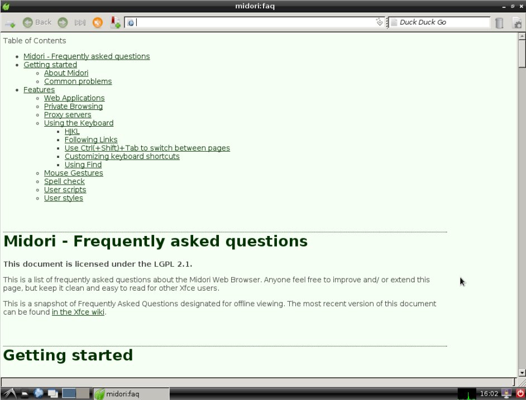The height and width of the screenshot is (400, 526).
Task: Open the network status tray icon
Action: coord(506,394)
